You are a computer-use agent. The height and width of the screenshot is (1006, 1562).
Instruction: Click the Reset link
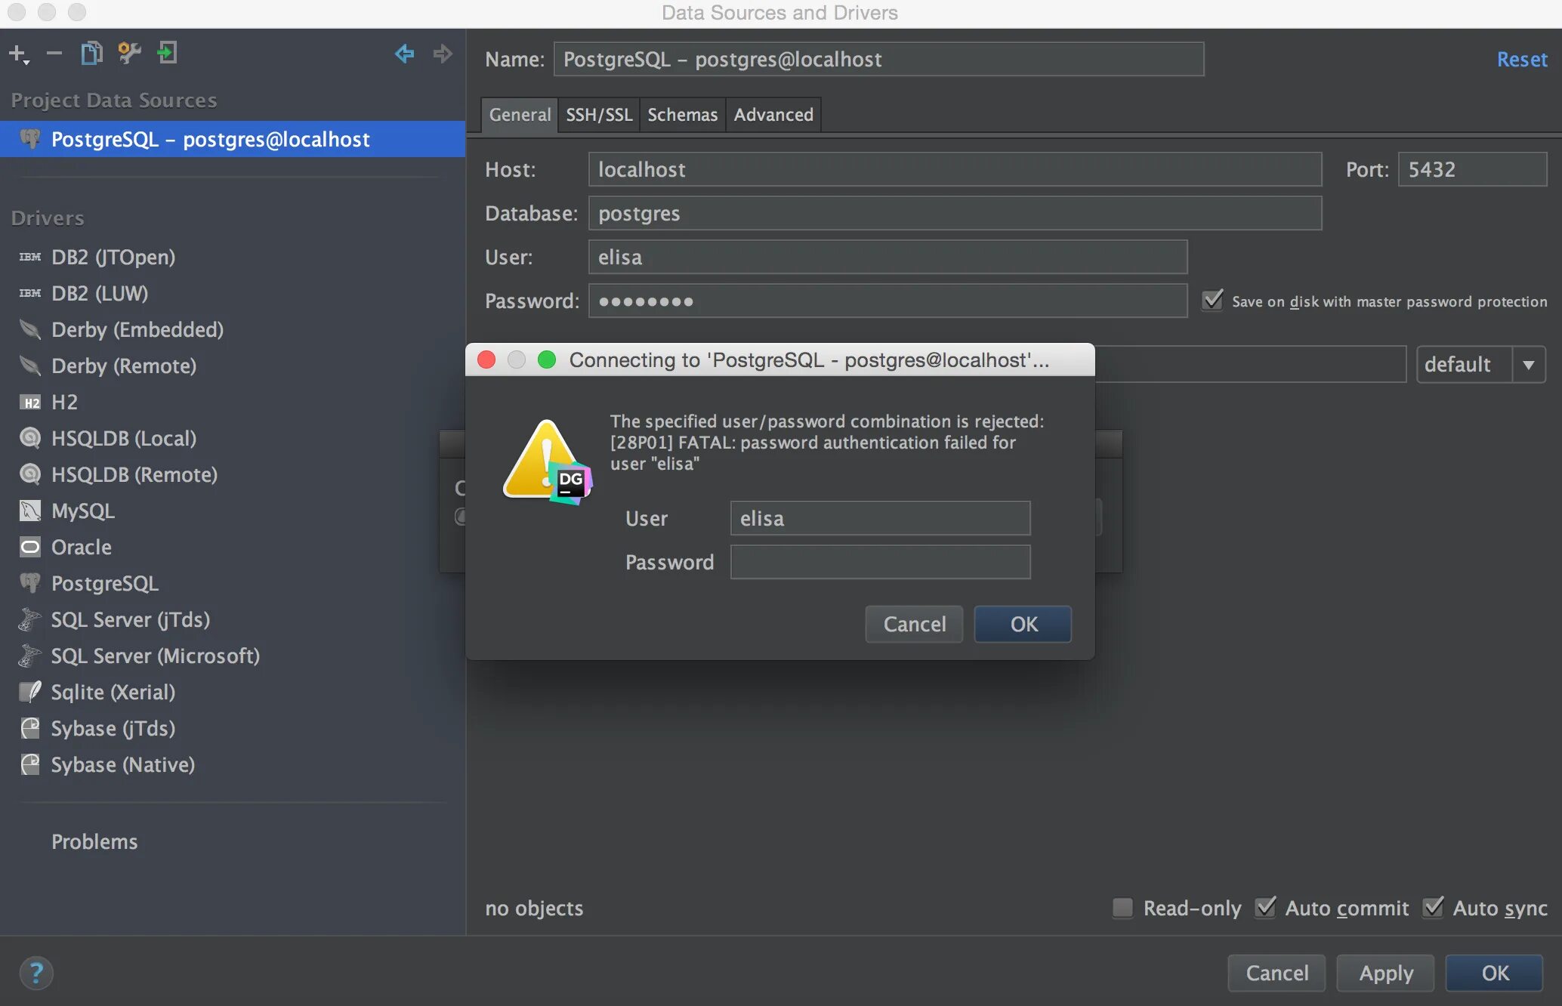tap(1521, 60)
